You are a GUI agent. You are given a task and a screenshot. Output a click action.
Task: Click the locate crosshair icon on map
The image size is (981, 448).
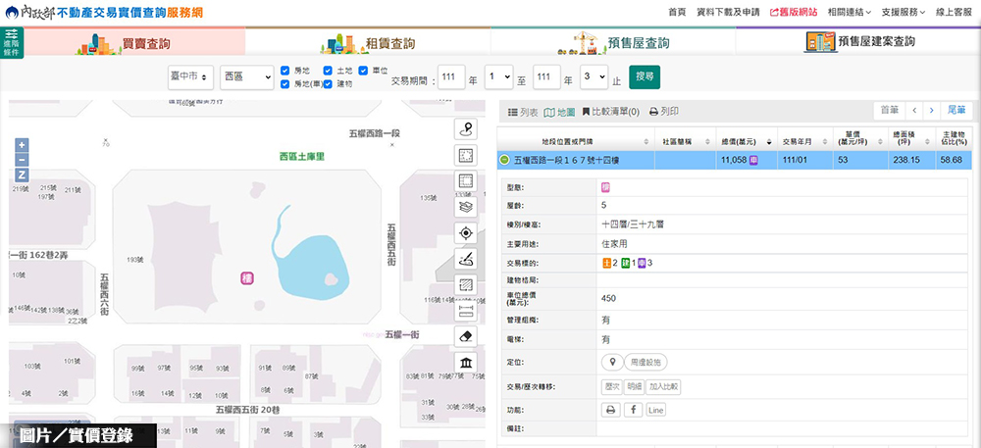(466, 233)
